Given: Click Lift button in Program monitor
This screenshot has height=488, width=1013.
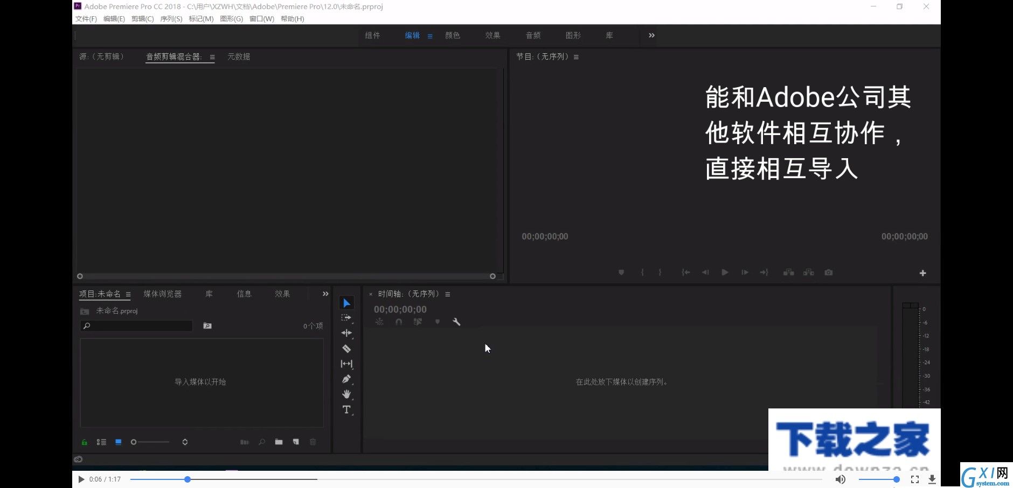Looking at the screenshot, I should pyautogui.click(x=788, y=272).
